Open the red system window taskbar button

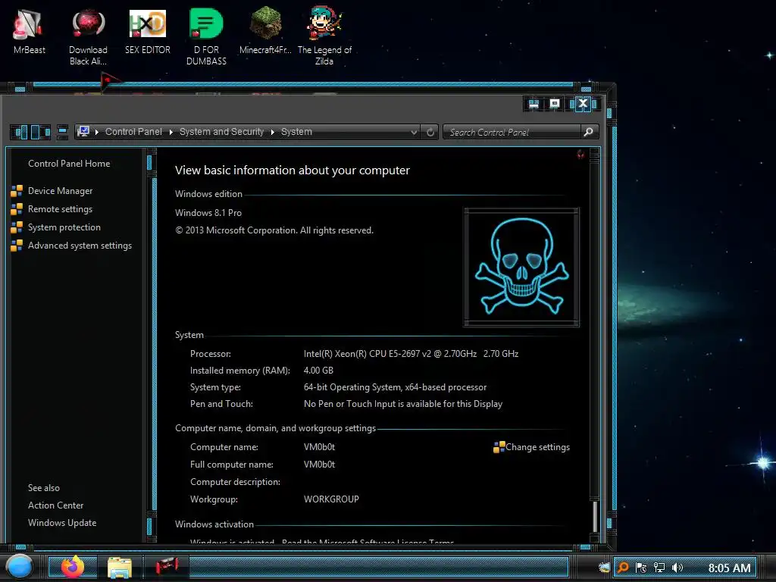click(x=167, y=567)
